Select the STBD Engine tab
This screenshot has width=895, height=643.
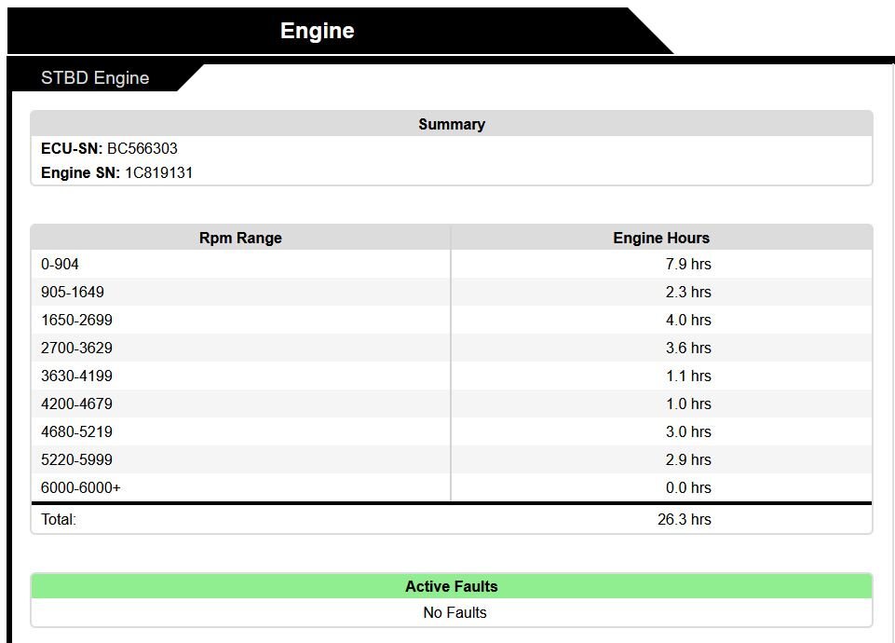click(x=95, y=78)
